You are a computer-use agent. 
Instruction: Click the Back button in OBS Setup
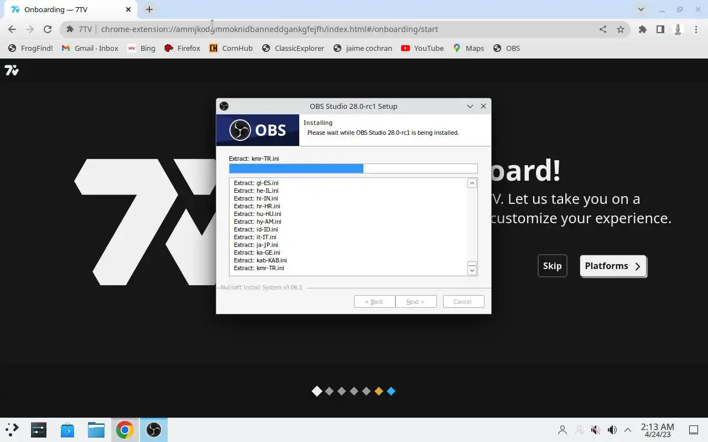tap(374, 302)
